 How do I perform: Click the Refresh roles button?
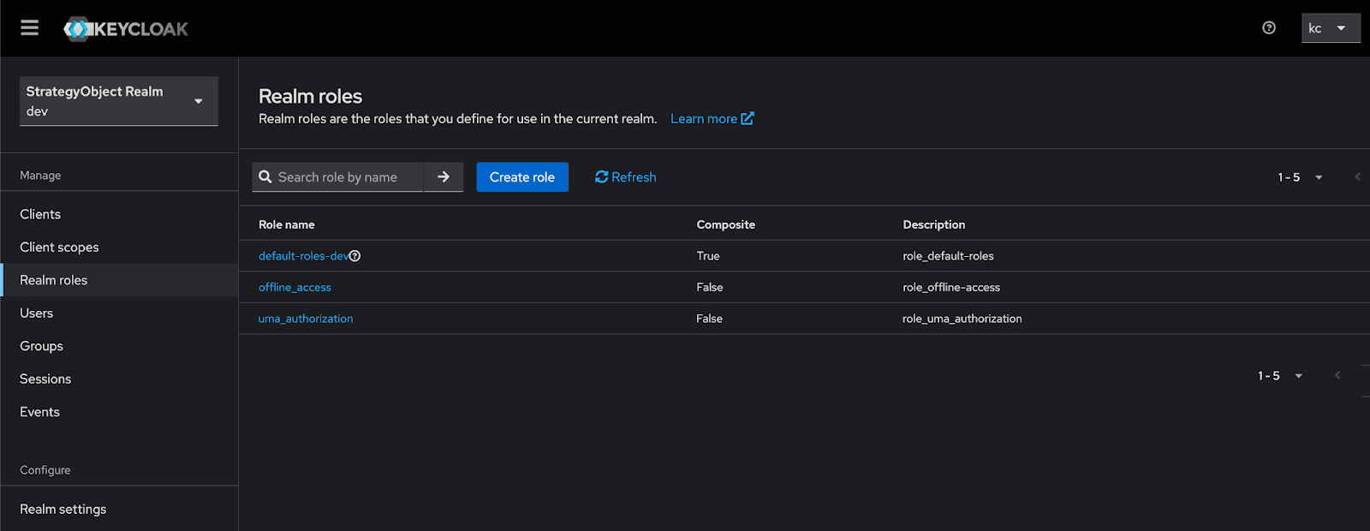point(625,177)
